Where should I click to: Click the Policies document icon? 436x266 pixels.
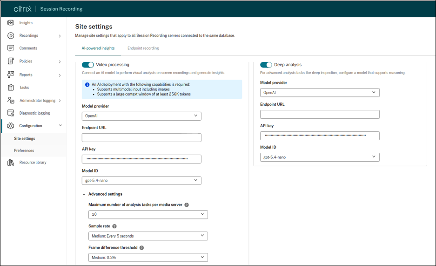pyautogui.click(x=11, y=61)
